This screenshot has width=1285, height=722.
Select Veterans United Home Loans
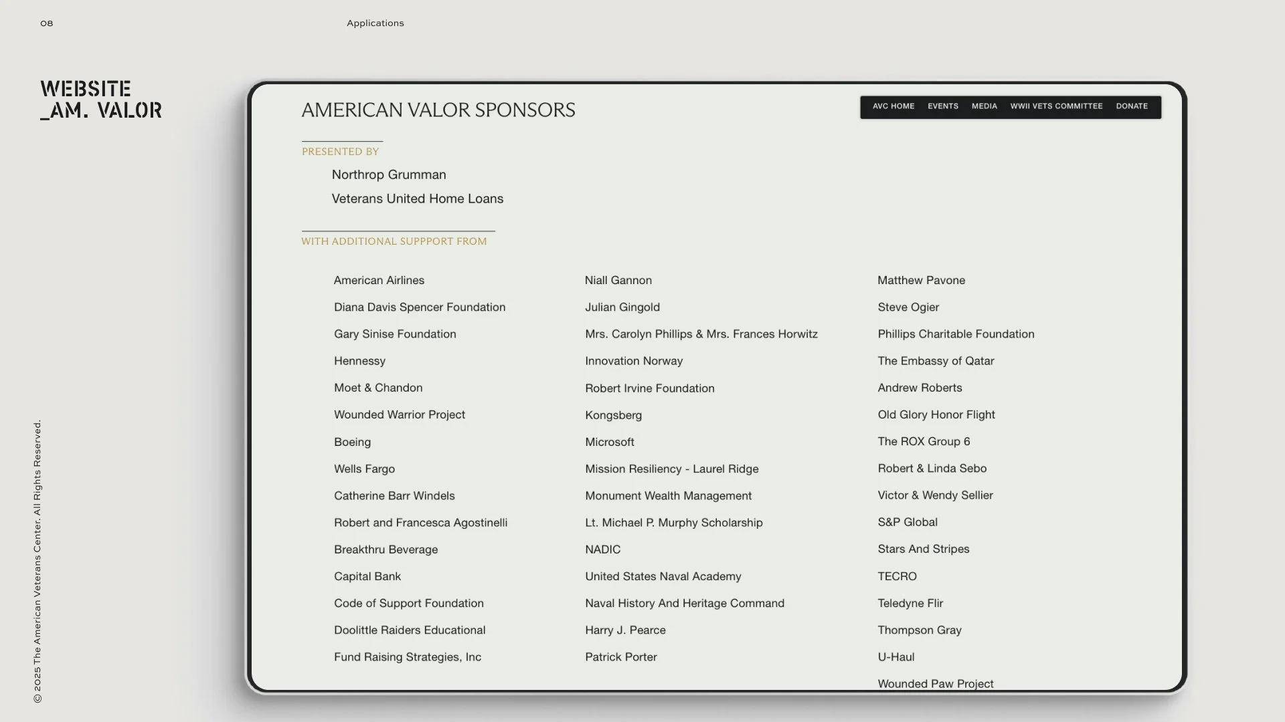click(418, 199)
